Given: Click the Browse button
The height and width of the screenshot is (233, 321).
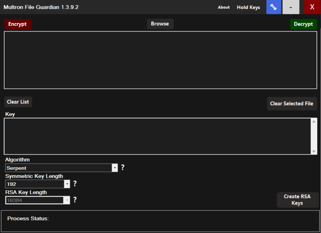Looking at the screenshot, I should [160, 24].
